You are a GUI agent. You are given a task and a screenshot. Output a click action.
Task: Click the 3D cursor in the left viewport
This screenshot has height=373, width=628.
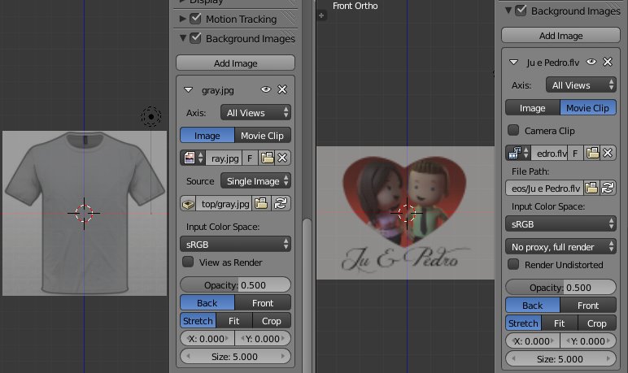(x=84, y=213)
